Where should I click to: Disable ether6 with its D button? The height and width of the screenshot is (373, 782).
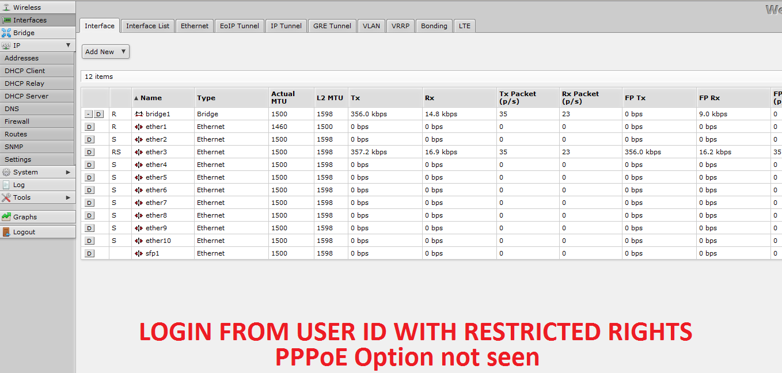coord(89,190)
